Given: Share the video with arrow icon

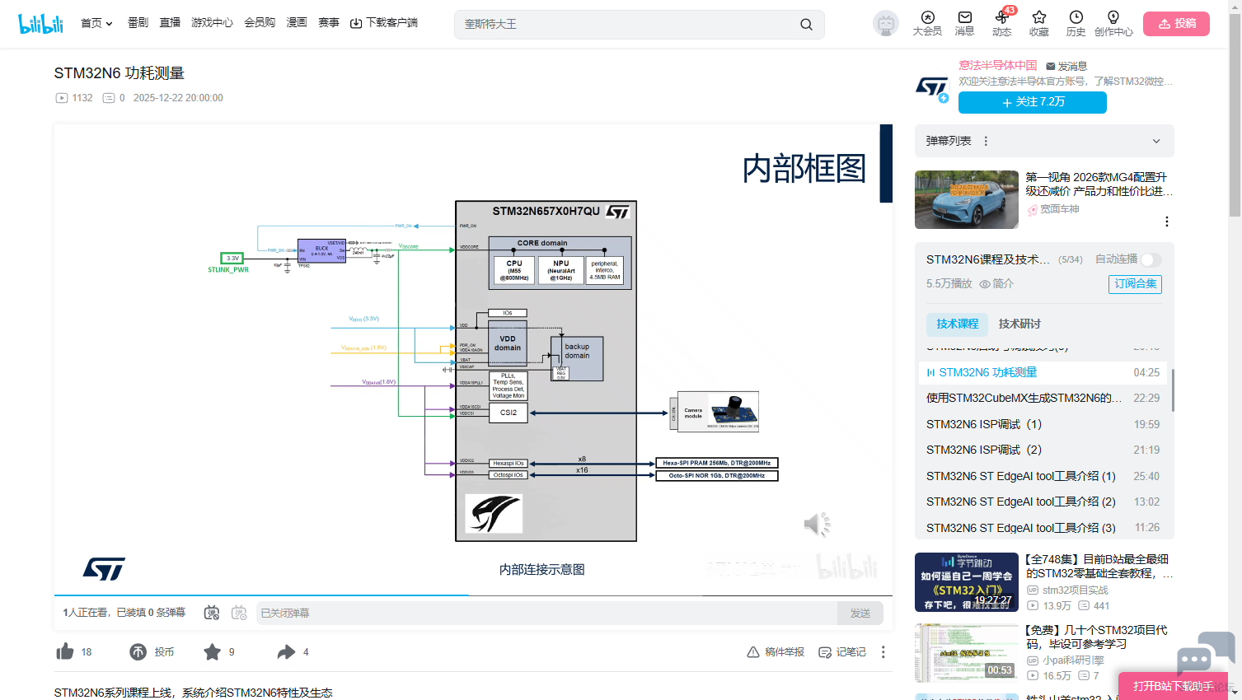Looking at the screenshot, I should (x=286, y=652).
